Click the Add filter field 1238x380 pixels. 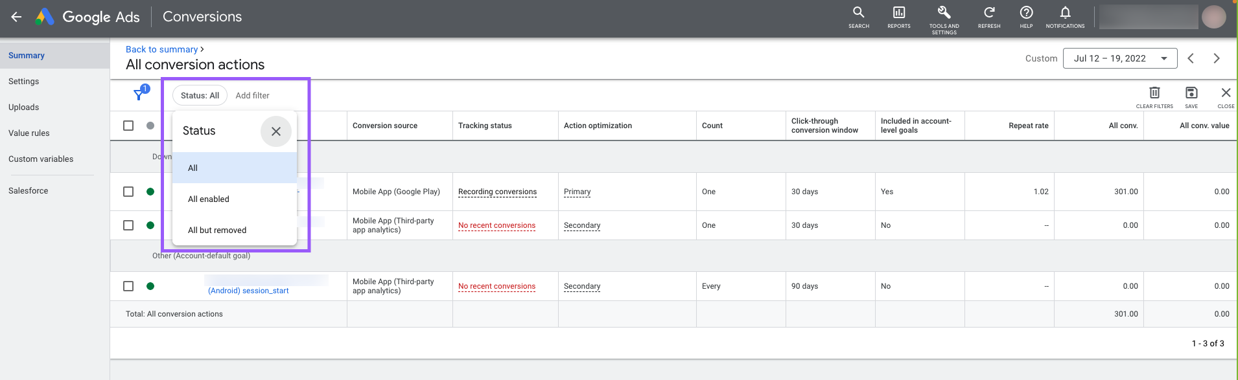tap(253, 95)
